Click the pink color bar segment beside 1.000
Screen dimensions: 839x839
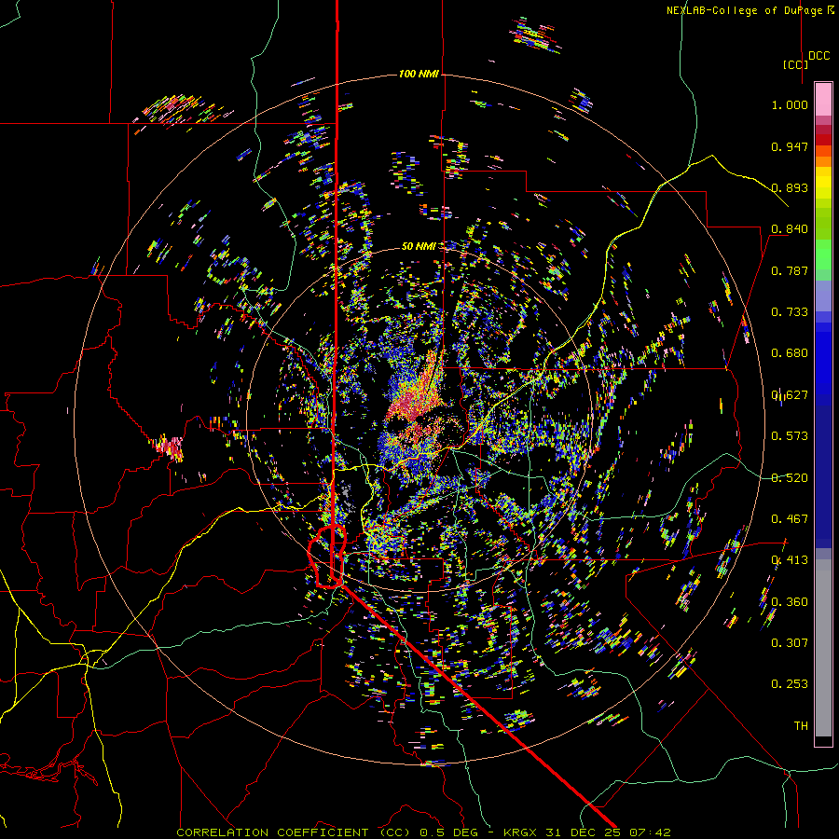pyautogui.click(x=823, y=99)
